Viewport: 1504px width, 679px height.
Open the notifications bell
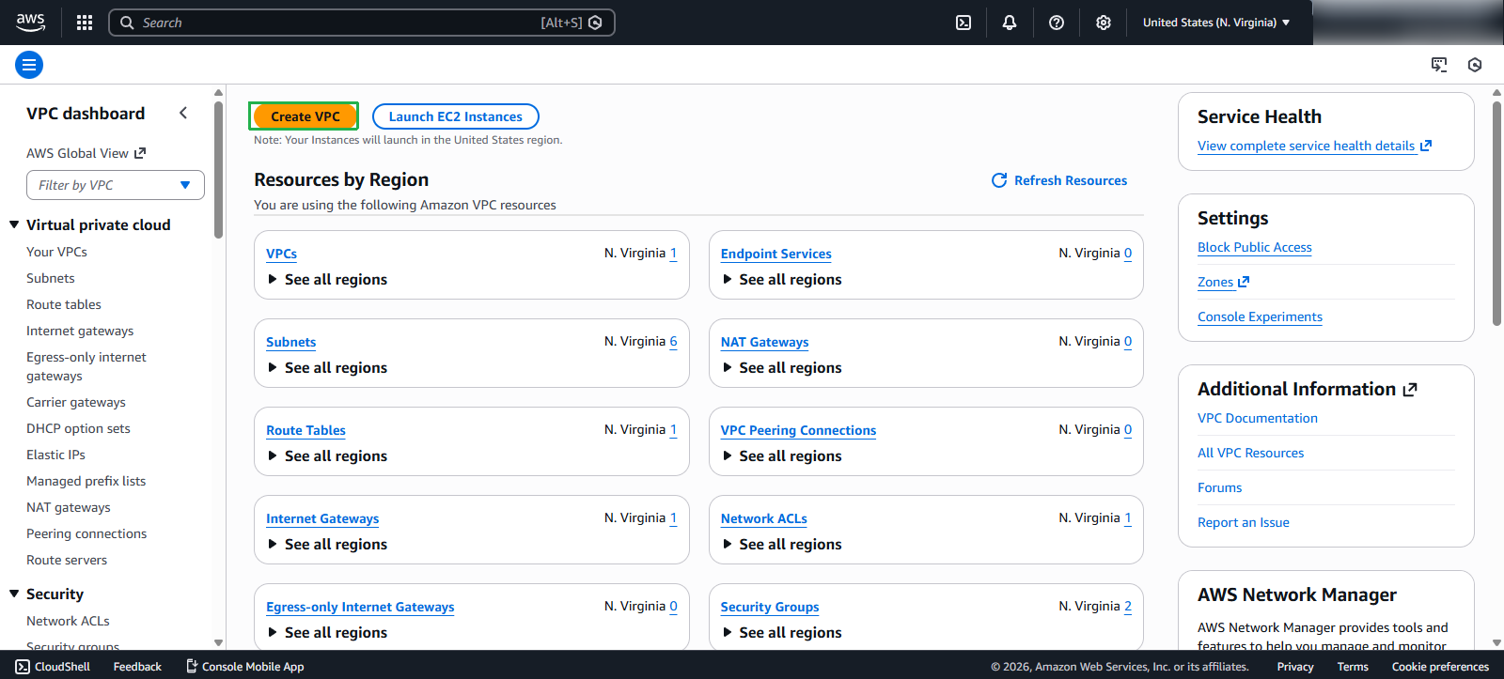click(1010, 23)
